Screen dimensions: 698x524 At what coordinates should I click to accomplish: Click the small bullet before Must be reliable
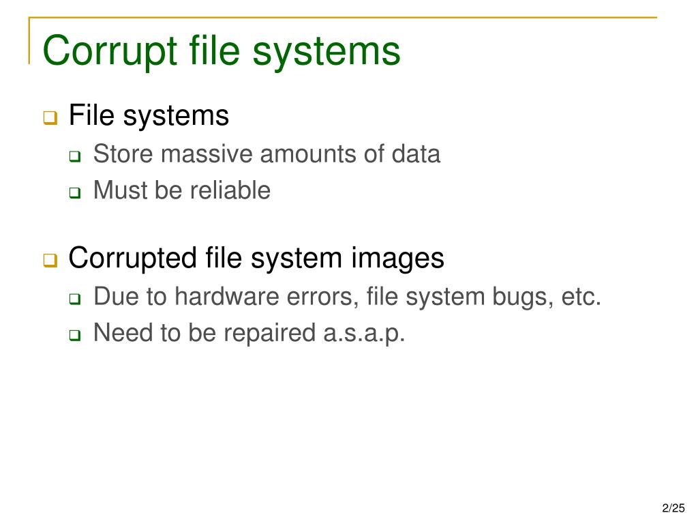pos(75,192)
